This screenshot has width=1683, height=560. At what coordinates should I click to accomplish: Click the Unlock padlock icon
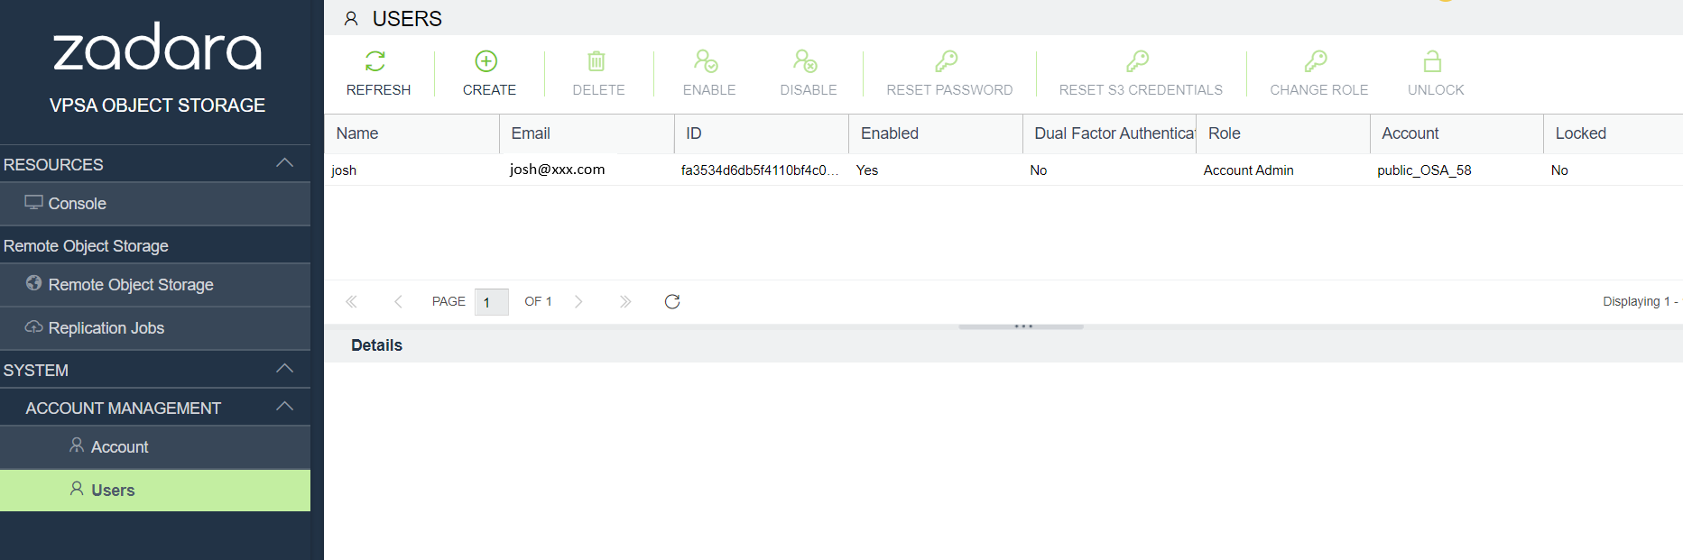tap(1432, 61)
